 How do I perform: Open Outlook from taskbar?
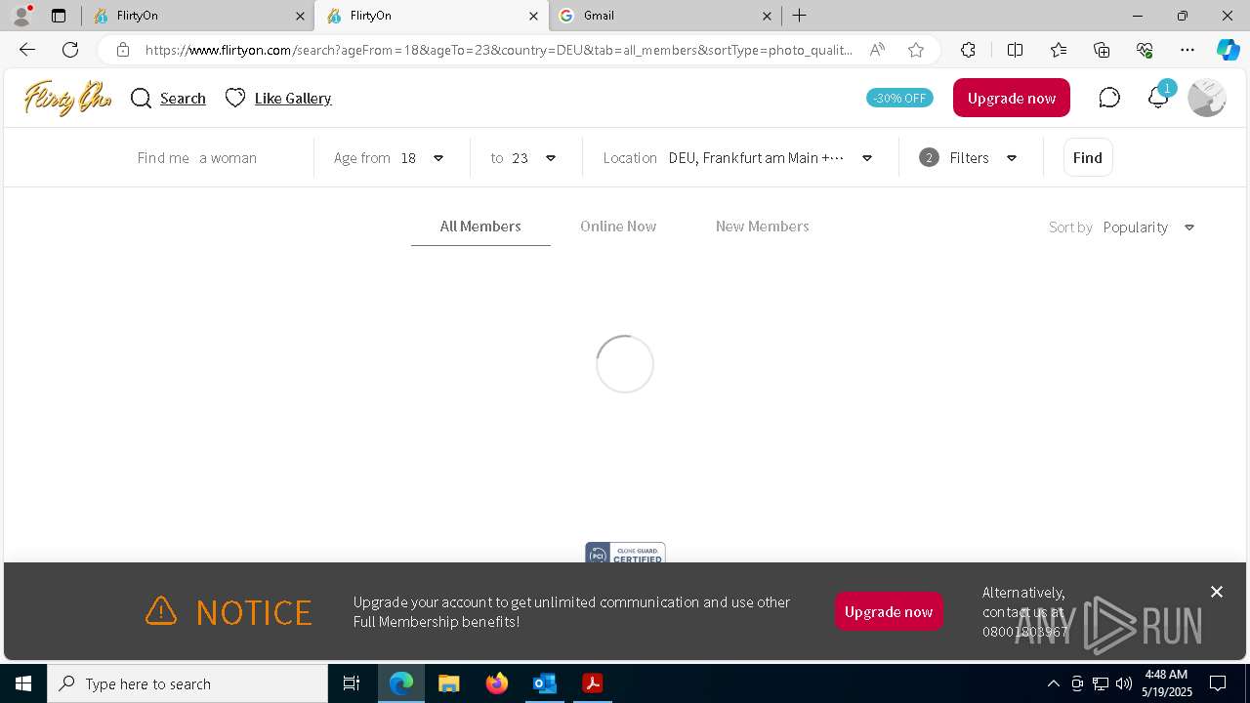pos(544,683)
